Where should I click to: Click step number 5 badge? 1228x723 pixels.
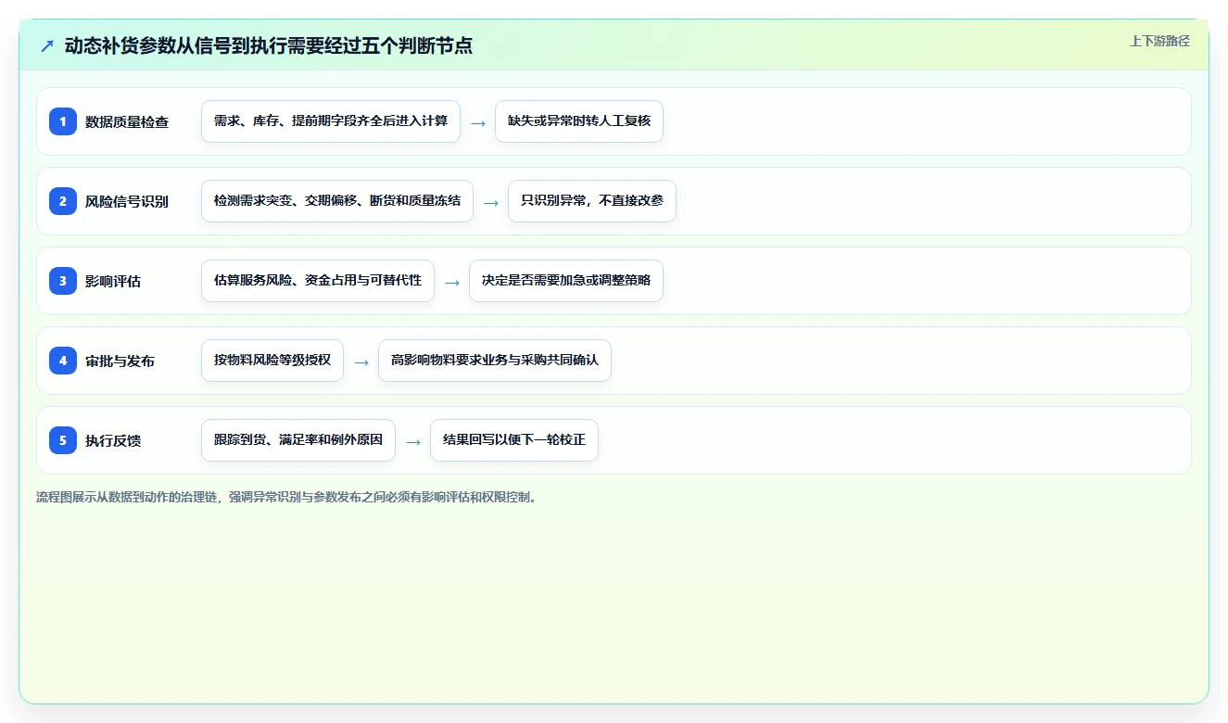coord(63,439)
